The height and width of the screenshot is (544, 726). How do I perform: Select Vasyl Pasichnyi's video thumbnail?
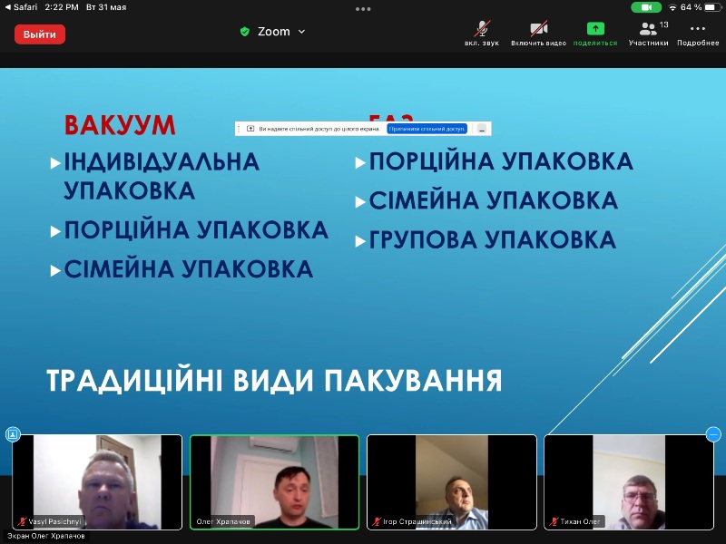click(x=97, y=482)
